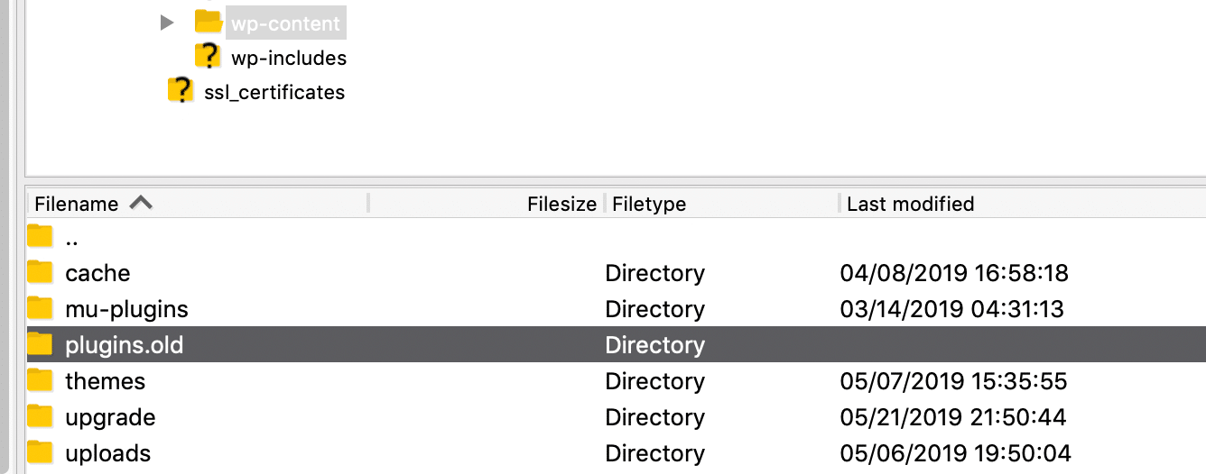
Task: Click the cache folder icon
Action: coord(40,272)
